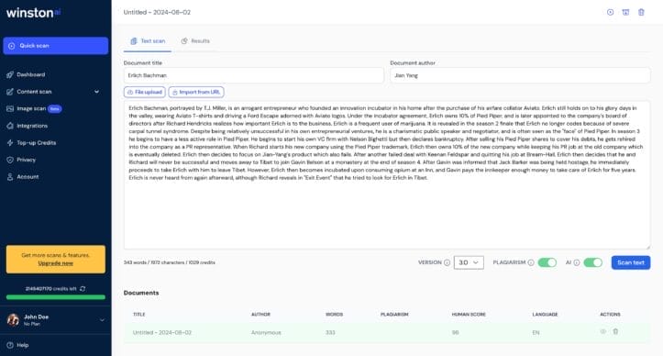Delete the Untitled document row trash icon

point(615,332)
